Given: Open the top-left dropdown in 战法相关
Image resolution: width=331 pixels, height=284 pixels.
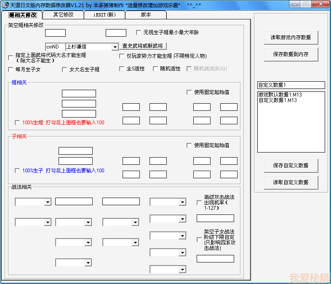Looking at the screenshot, I should point(48,202).
